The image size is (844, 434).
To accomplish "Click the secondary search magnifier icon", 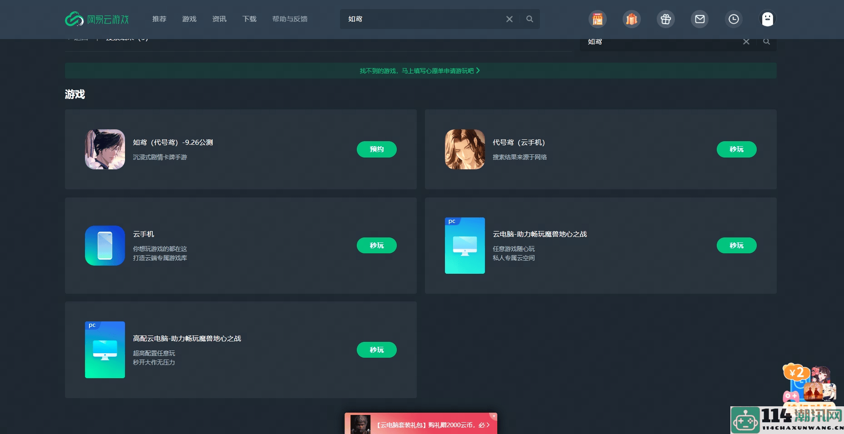I will [767, 42].
